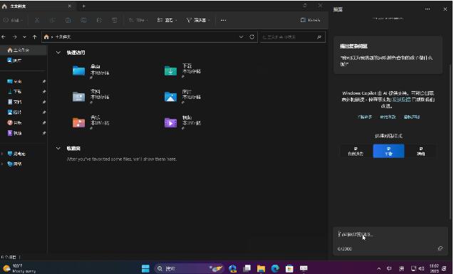The image size is (454, 274).
Task: Select the precise conversation style in Copilot
Action: point(421,151)
